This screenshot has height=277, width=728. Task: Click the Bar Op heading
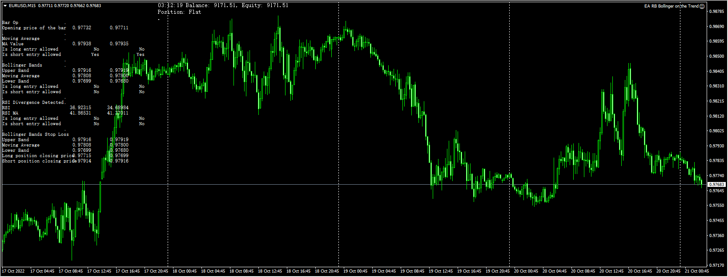pyautogui.click(x=10, y=23)
